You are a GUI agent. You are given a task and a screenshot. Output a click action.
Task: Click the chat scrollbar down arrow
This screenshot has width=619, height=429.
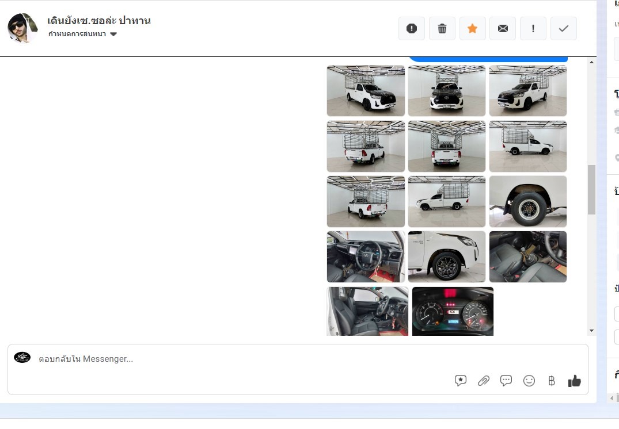point(591,331)
